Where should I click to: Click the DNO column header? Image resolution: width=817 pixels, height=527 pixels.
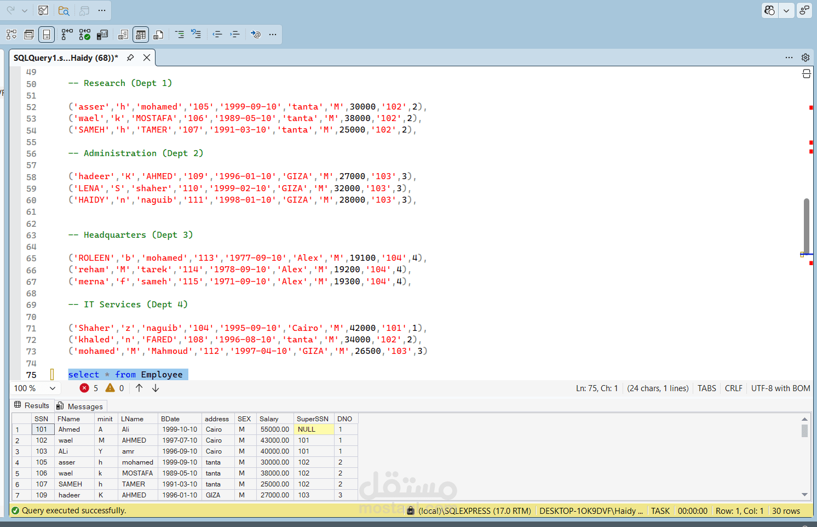tap(345, 419)
